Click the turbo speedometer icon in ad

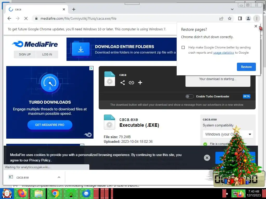(50, 83)
